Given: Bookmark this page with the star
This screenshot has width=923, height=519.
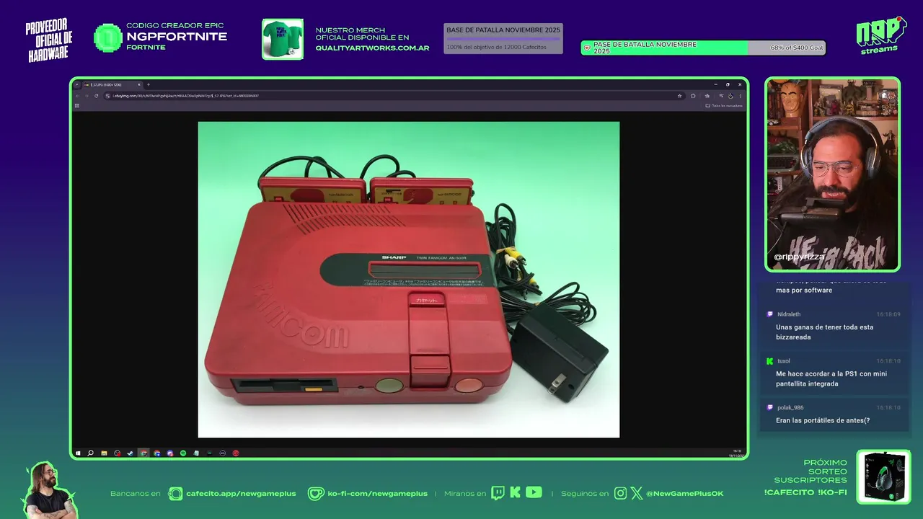Looking at the screenshot, I should pos(679,95).
